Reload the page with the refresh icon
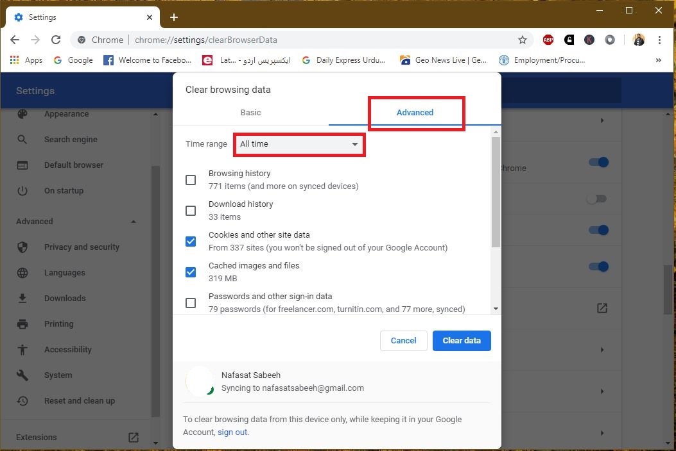This screenshot has height=451, width=676. (x=56, y=40)
